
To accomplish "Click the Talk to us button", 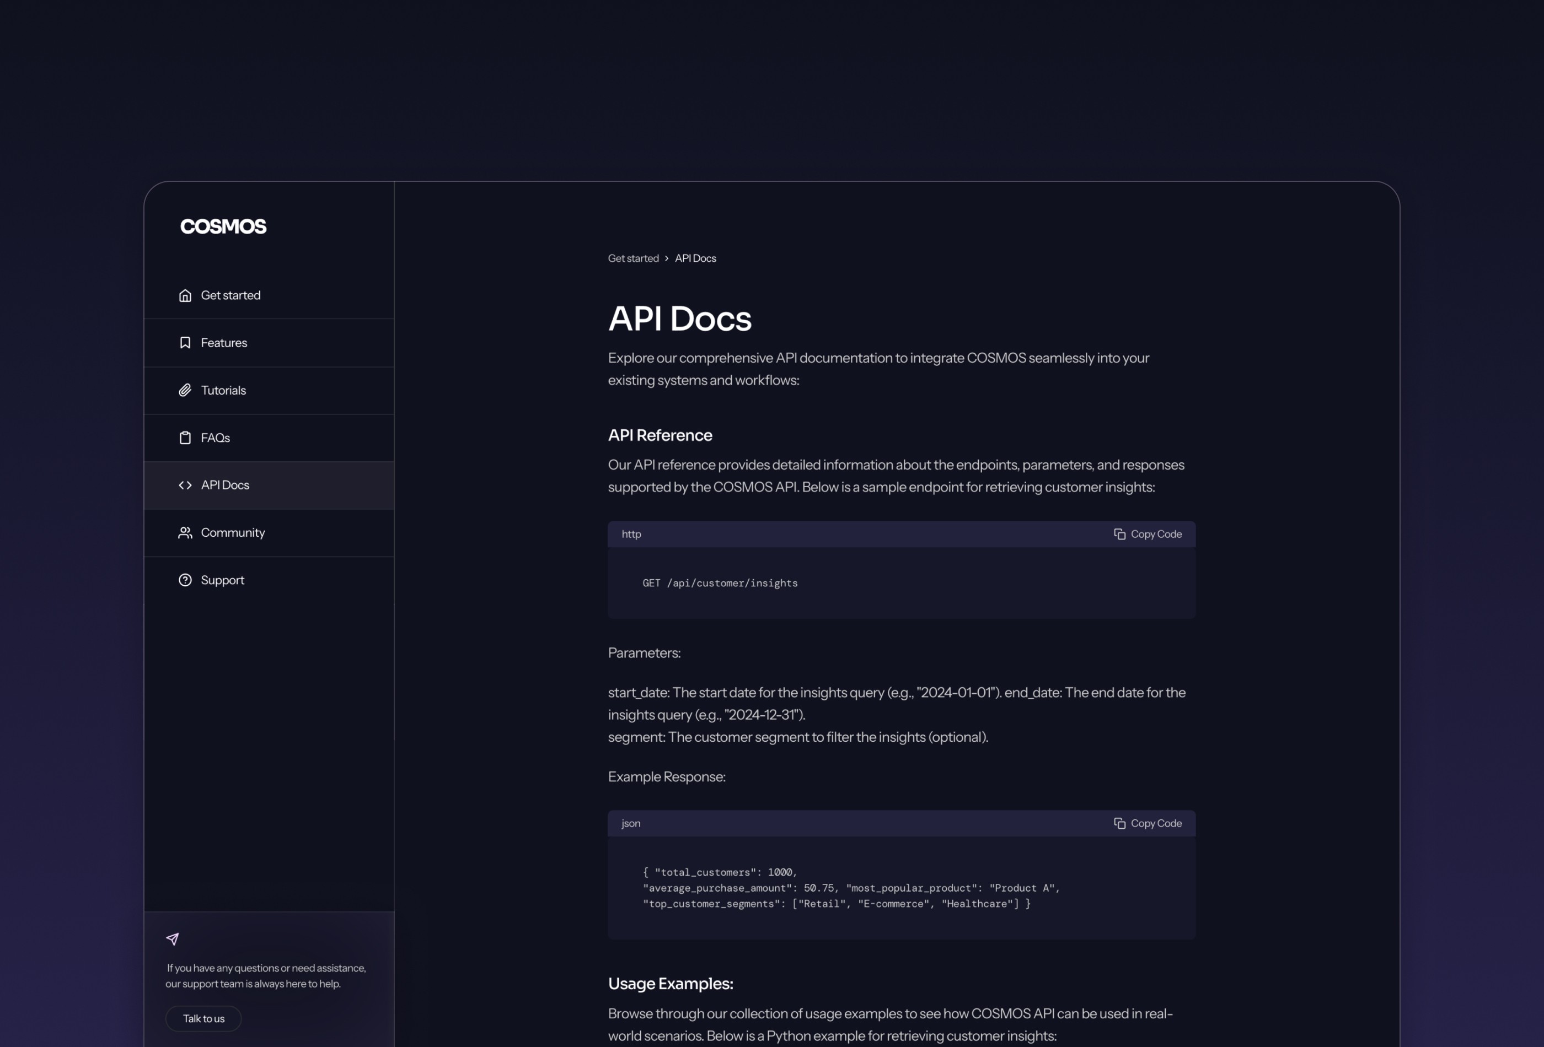I will coord(203,1018).
